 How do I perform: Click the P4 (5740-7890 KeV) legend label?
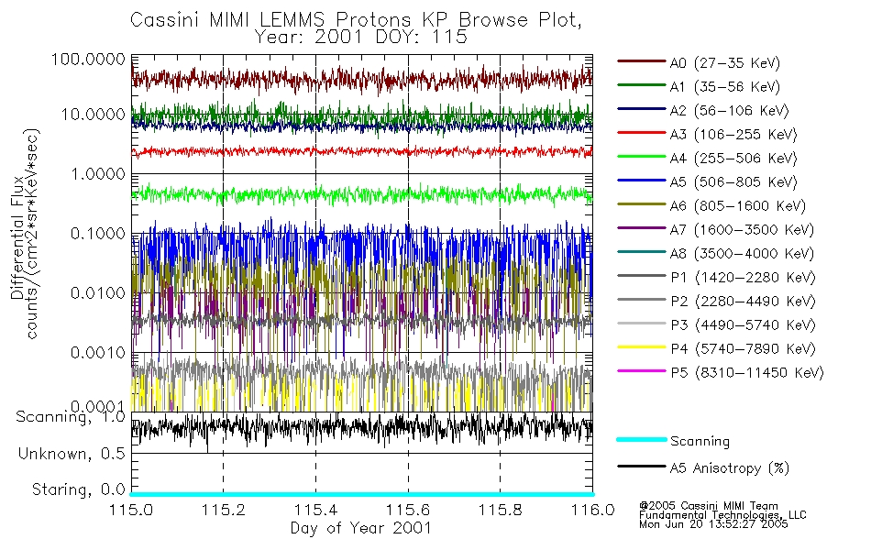pyautogui.click(x=743, y=349)
